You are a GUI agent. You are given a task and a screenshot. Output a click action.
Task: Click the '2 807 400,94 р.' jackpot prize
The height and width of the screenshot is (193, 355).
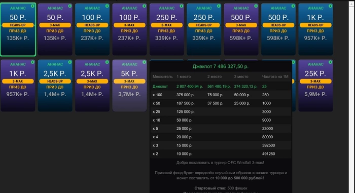(190, 87)
